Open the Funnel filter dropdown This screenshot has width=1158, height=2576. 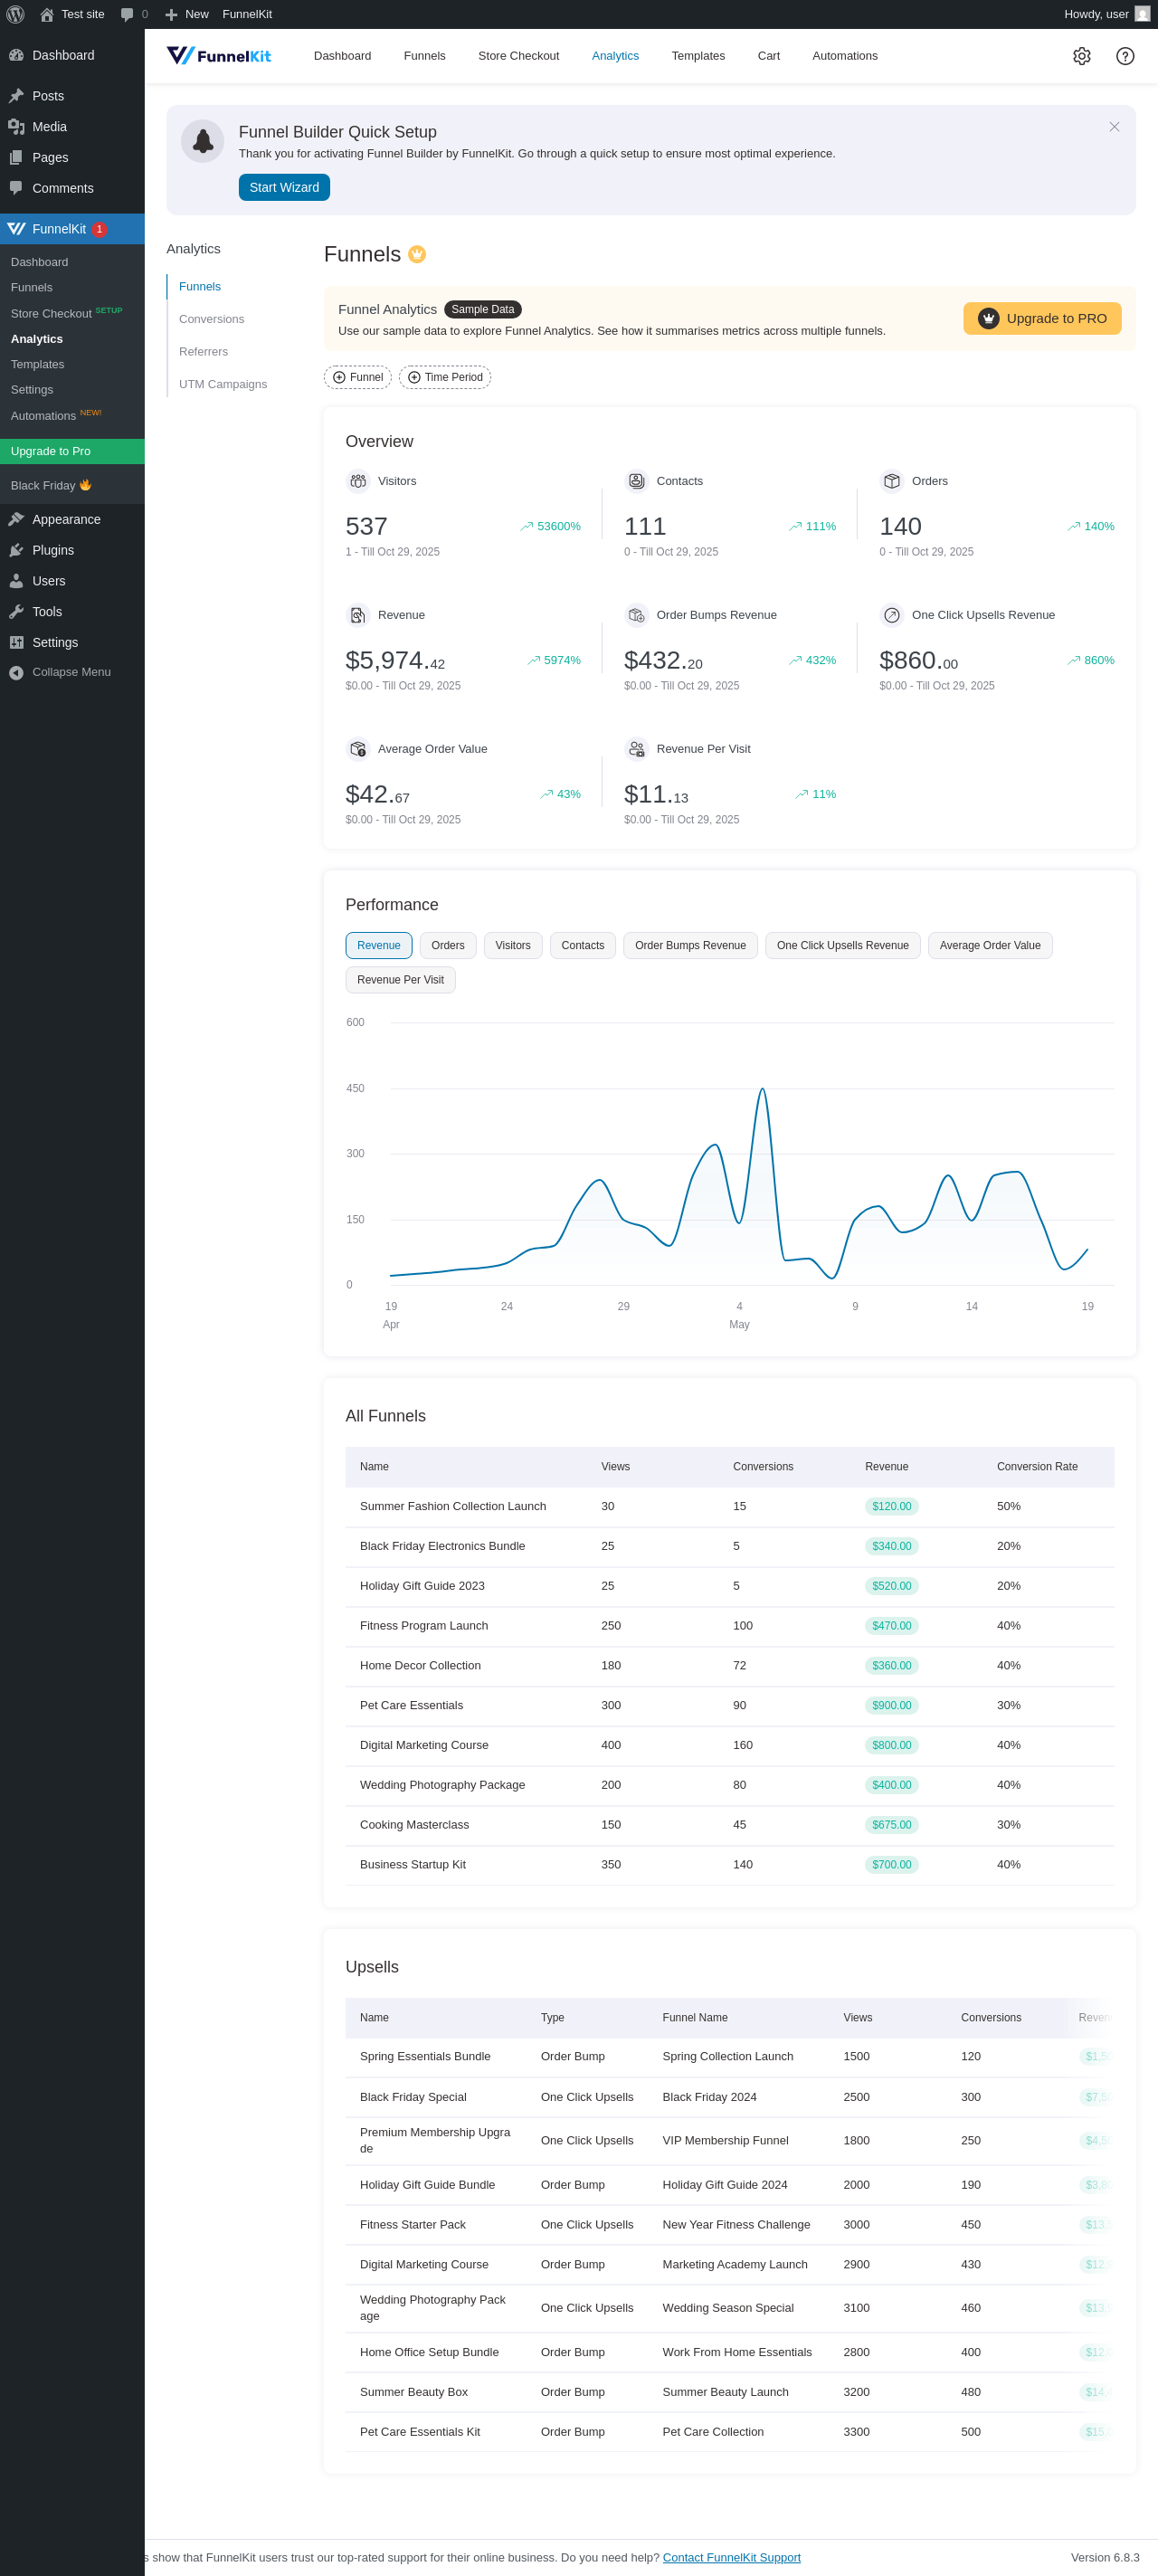tap(357, 377)
